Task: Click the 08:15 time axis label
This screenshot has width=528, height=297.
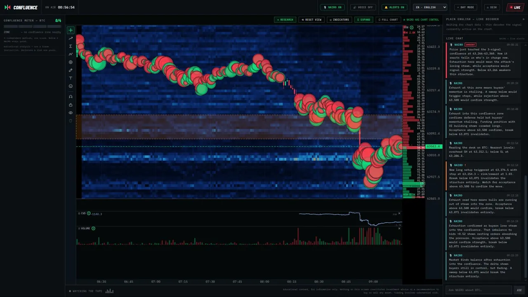Action: [292, 282]
